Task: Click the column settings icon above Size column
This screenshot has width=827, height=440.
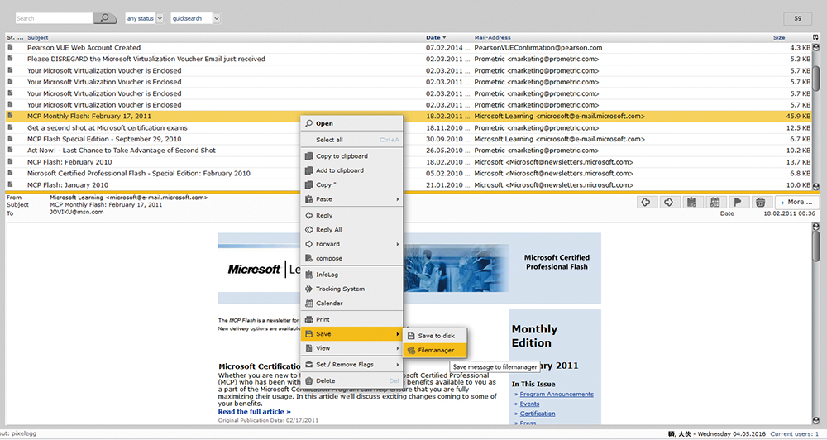Action: click(815, 37)
